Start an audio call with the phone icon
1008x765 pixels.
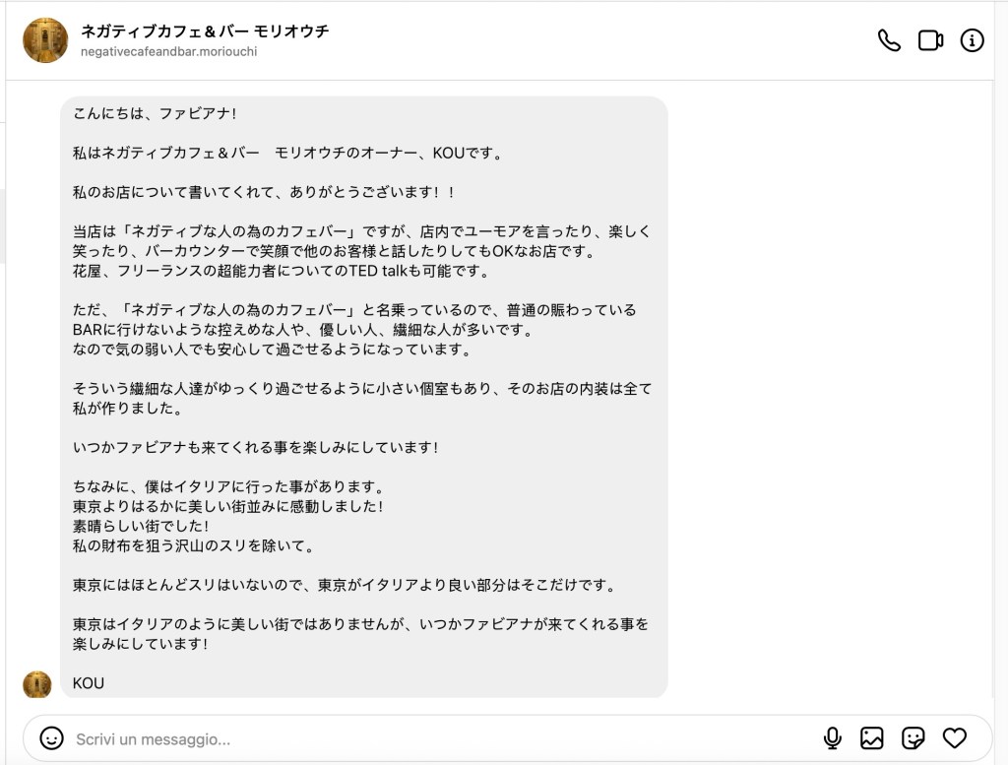(x=889, y=40)
